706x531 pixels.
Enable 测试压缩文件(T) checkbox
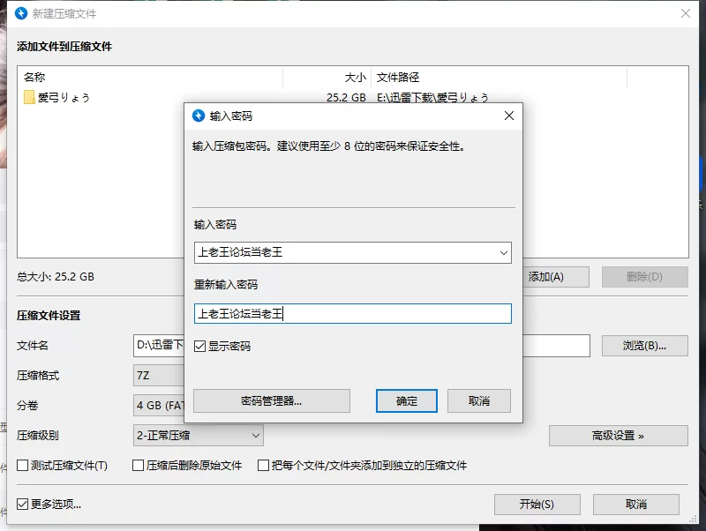pos(23,466)
